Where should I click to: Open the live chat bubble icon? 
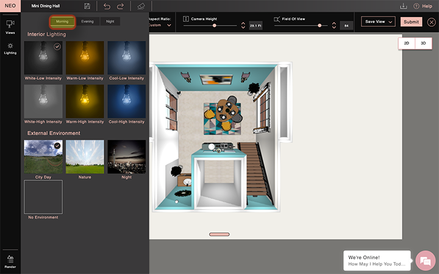click(426, 261)
